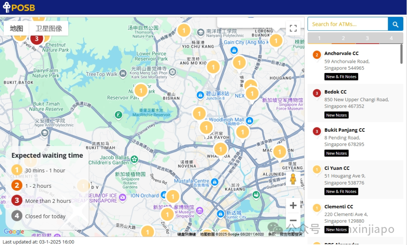Click Gain City shopping bag icon

(234, 50)
